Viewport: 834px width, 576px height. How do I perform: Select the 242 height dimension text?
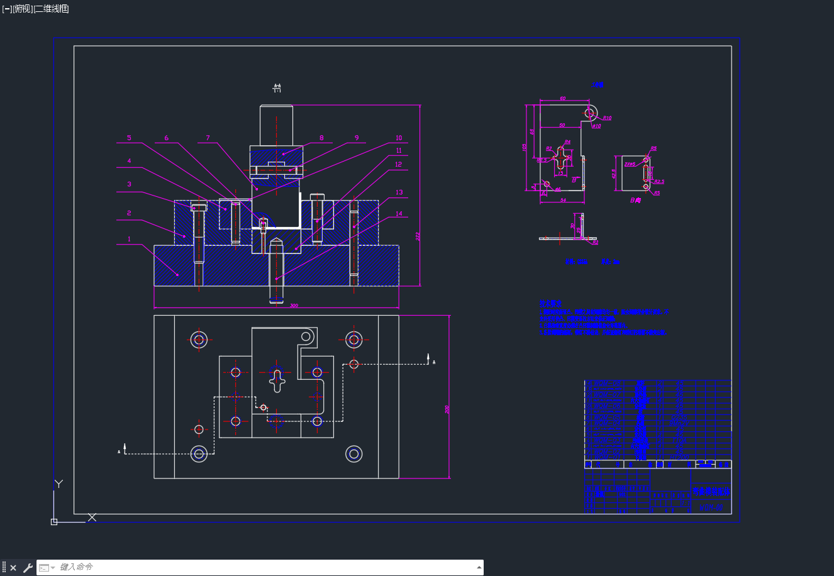tap(418, 236)
